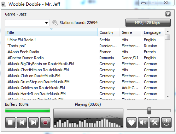The image size is (176, 134).
Task: Click the 'Stations found: 22694' text
Action: (78, 23)
